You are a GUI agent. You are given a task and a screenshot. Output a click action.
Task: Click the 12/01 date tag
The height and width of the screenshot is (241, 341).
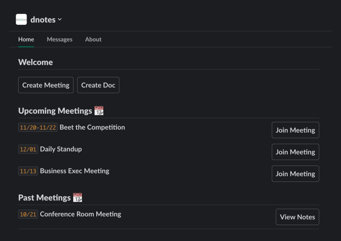point(28,149)
